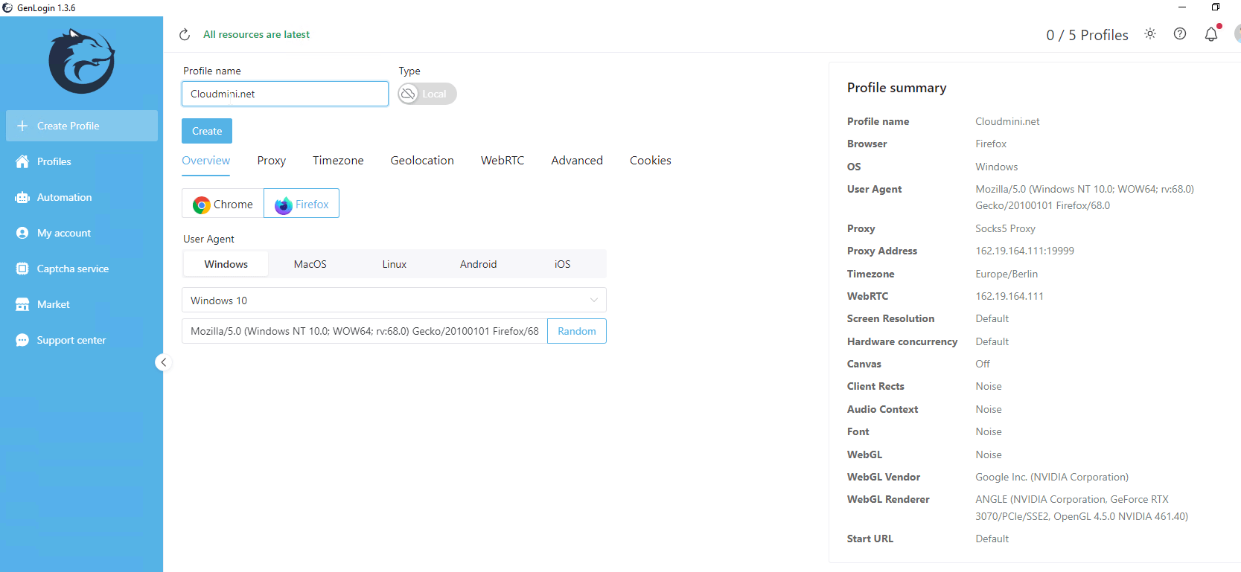Click the Chrome logo icon

pyautogui.click(x=201, y=205)
